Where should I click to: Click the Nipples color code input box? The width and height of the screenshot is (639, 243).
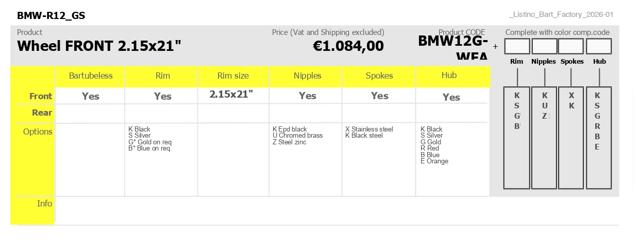tap(544, 46)
